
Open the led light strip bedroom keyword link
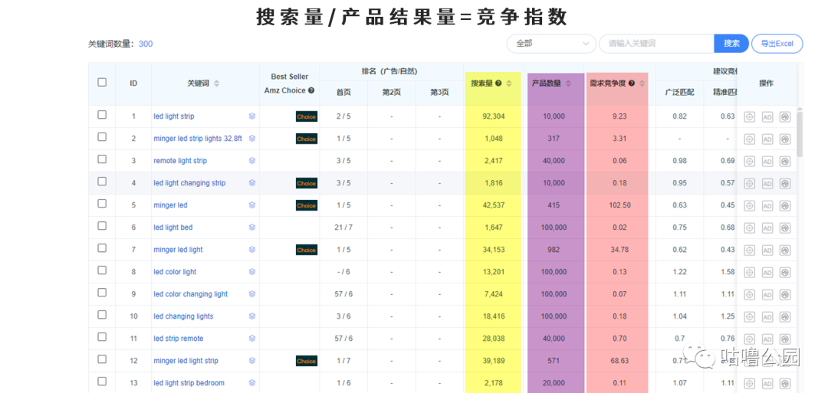point(189,383)
